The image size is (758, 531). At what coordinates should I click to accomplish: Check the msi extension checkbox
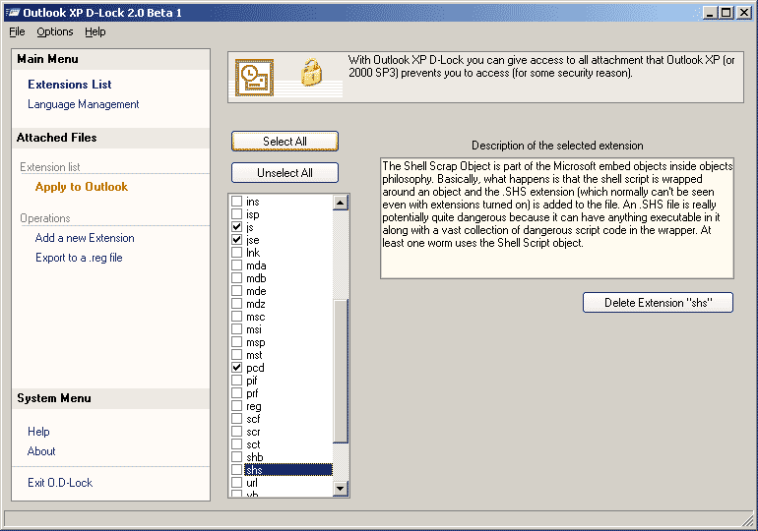coord(236,329)
